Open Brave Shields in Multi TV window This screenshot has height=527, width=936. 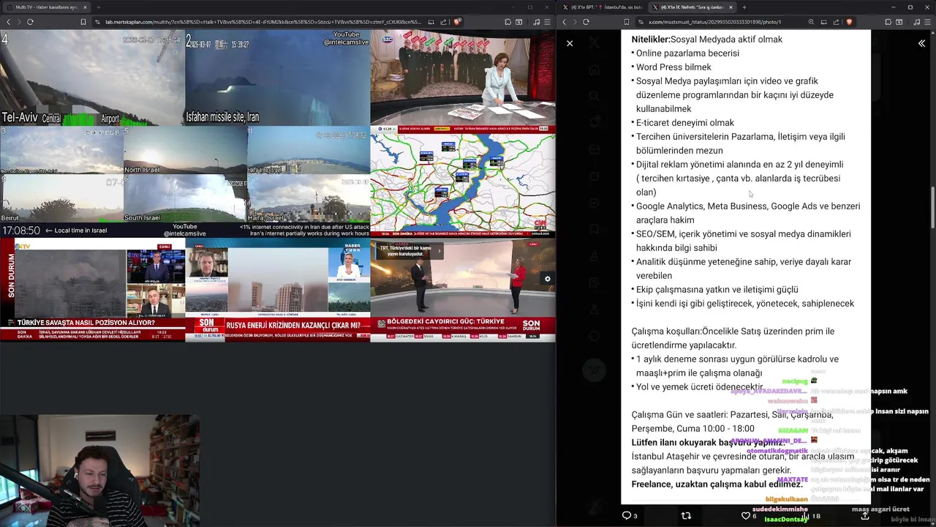point(458,22)
